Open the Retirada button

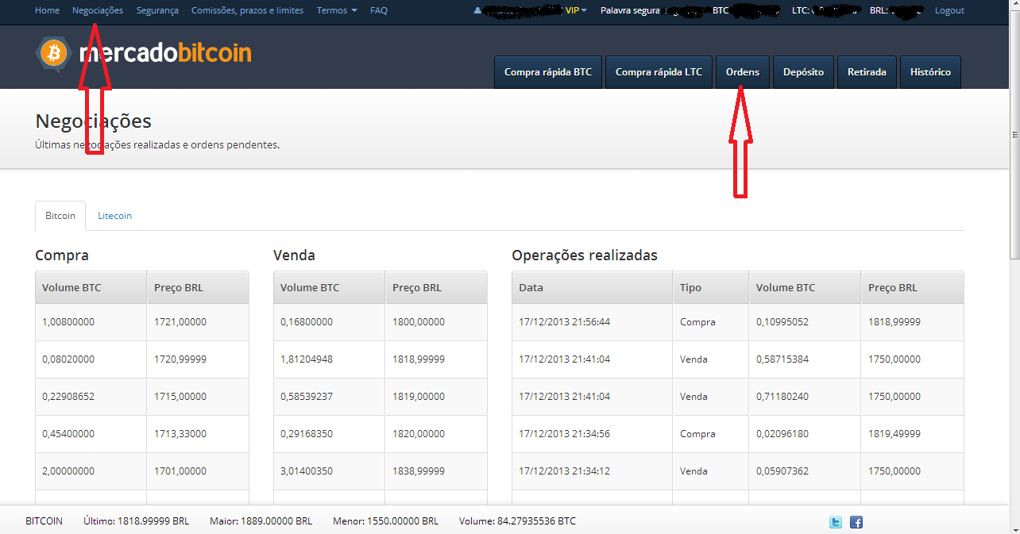click(x=867, y=72)
